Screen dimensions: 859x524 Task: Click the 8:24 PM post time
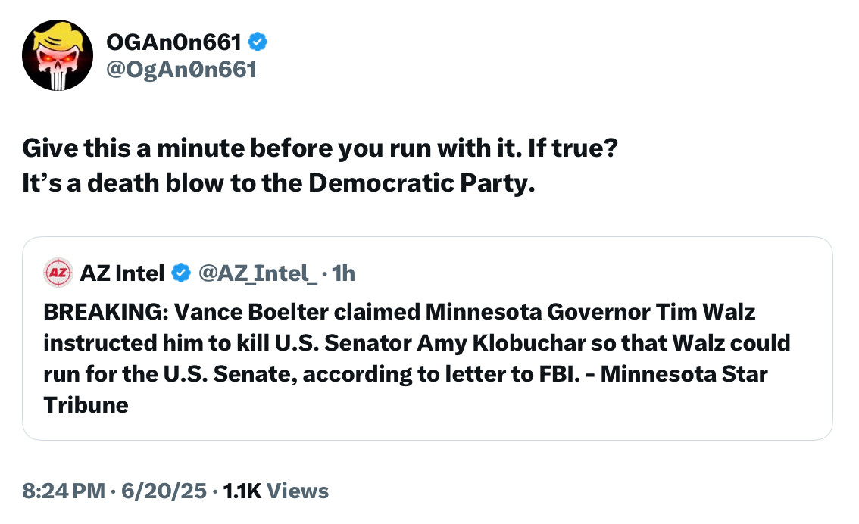[63, 491]
